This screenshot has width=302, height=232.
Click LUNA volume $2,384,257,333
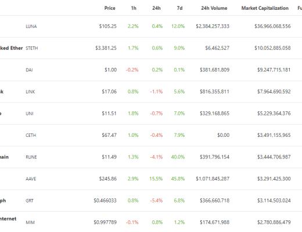pyautogui.click(x=213, y=26)
